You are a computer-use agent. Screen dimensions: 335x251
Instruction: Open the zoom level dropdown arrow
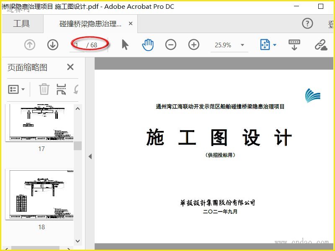(x=242, y=45)
